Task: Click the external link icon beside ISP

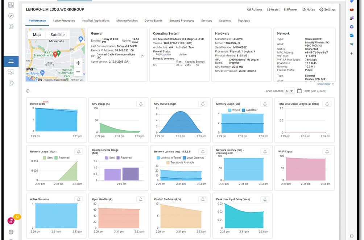Action: (x=142, y=56)
